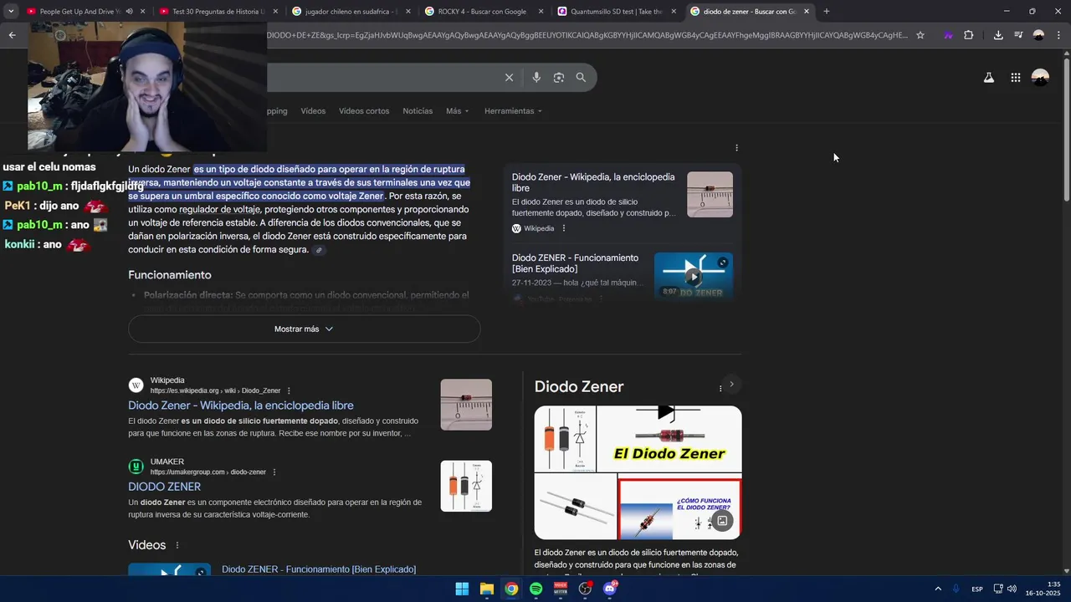Open Chrome downloads
The width and height of the screenshot is (1071, 602).
click(x=998, y=35)
